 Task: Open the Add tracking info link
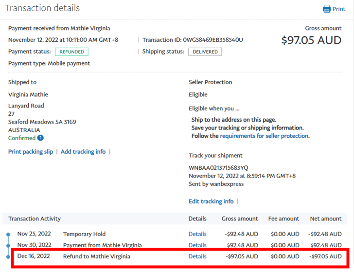[83, 152]
